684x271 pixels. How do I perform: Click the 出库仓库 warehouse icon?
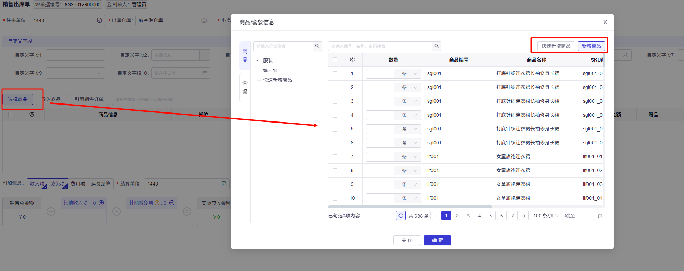click(x=204, y=20)
